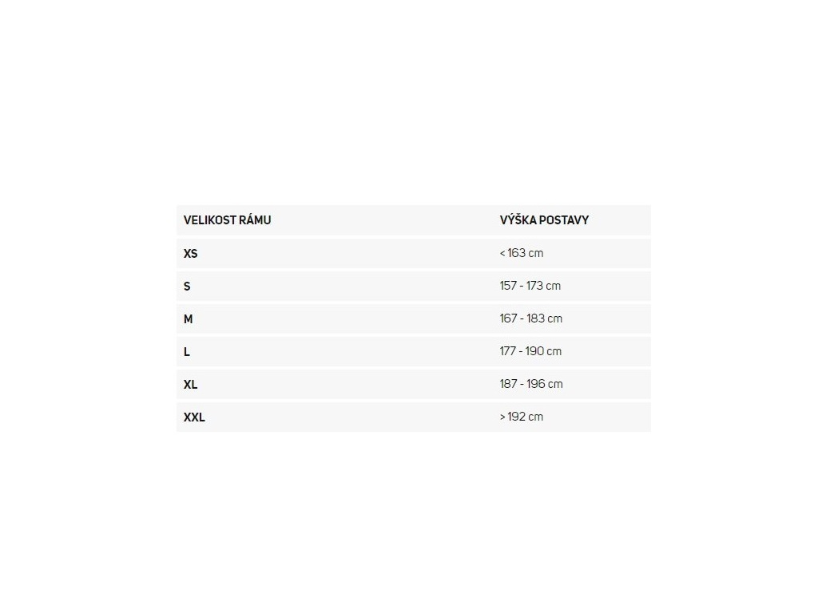Select the XXL frame size cell
Viewport: 818px width, 613px height.
point(194,417)
